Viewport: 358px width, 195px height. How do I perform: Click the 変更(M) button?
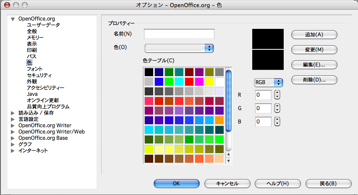click(314, 50)
